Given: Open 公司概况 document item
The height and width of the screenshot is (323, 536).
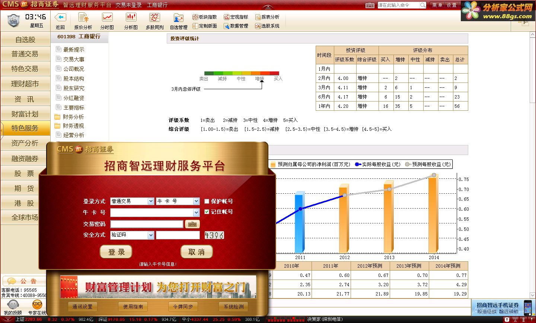Looking at the screenshot, I should 70,69.
